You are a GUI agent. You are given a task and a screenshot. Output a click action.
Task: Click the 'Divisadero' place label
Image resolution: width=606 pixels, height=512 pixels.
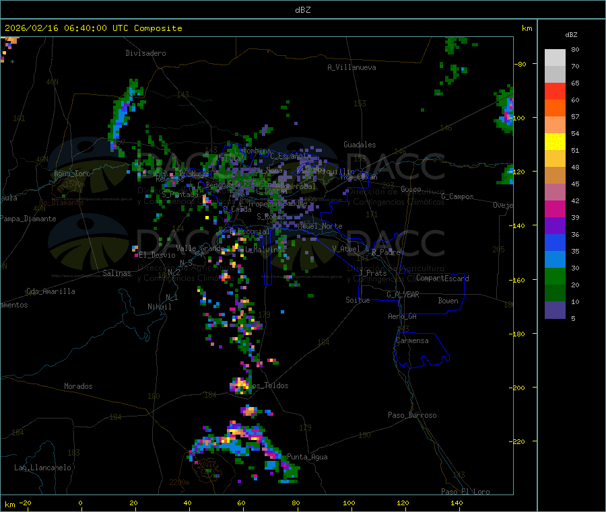click(145, 53)
